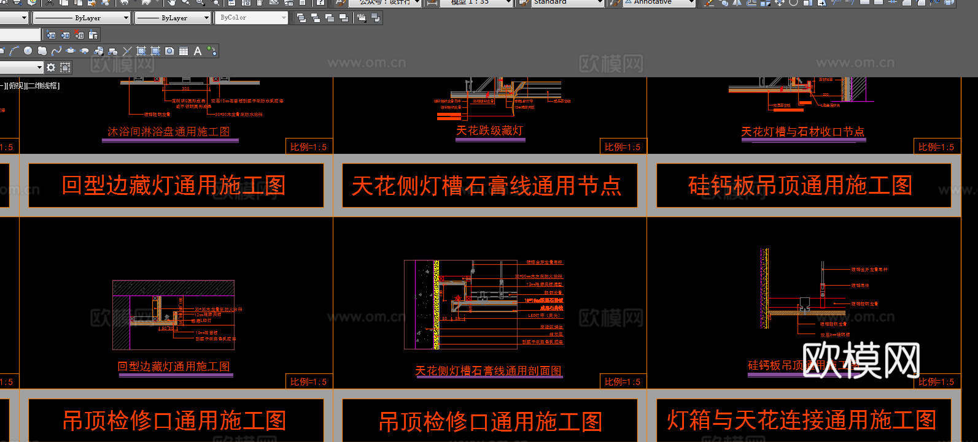Click the Send to Back draw-order icon
The image size is (978, 442).
click(x=316, y=18)
